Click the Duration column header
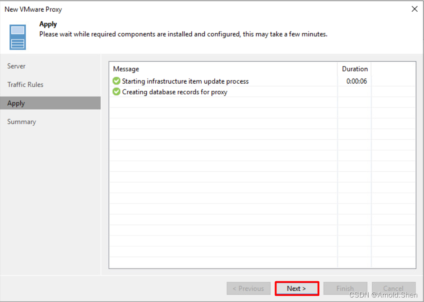424x302 pixels. pos(355,69)
